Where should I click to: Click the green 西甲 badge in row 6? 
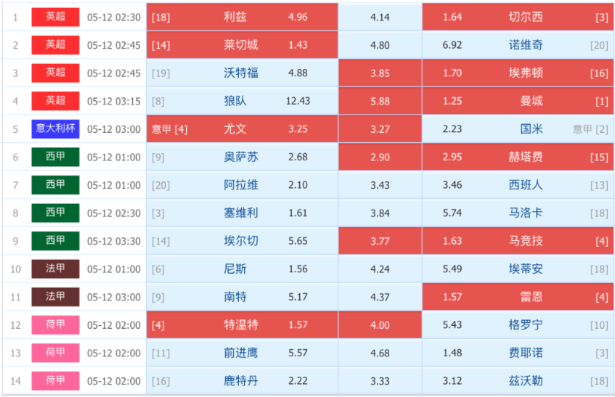tap(55, 157)
